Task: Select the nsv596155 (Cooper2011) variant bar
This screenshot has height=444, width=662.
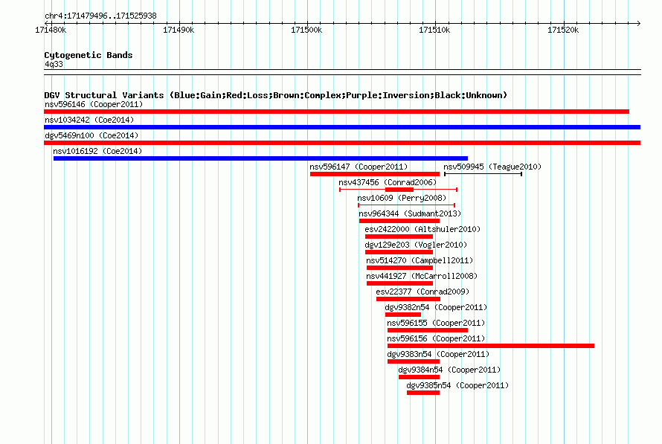Action: 428,330
